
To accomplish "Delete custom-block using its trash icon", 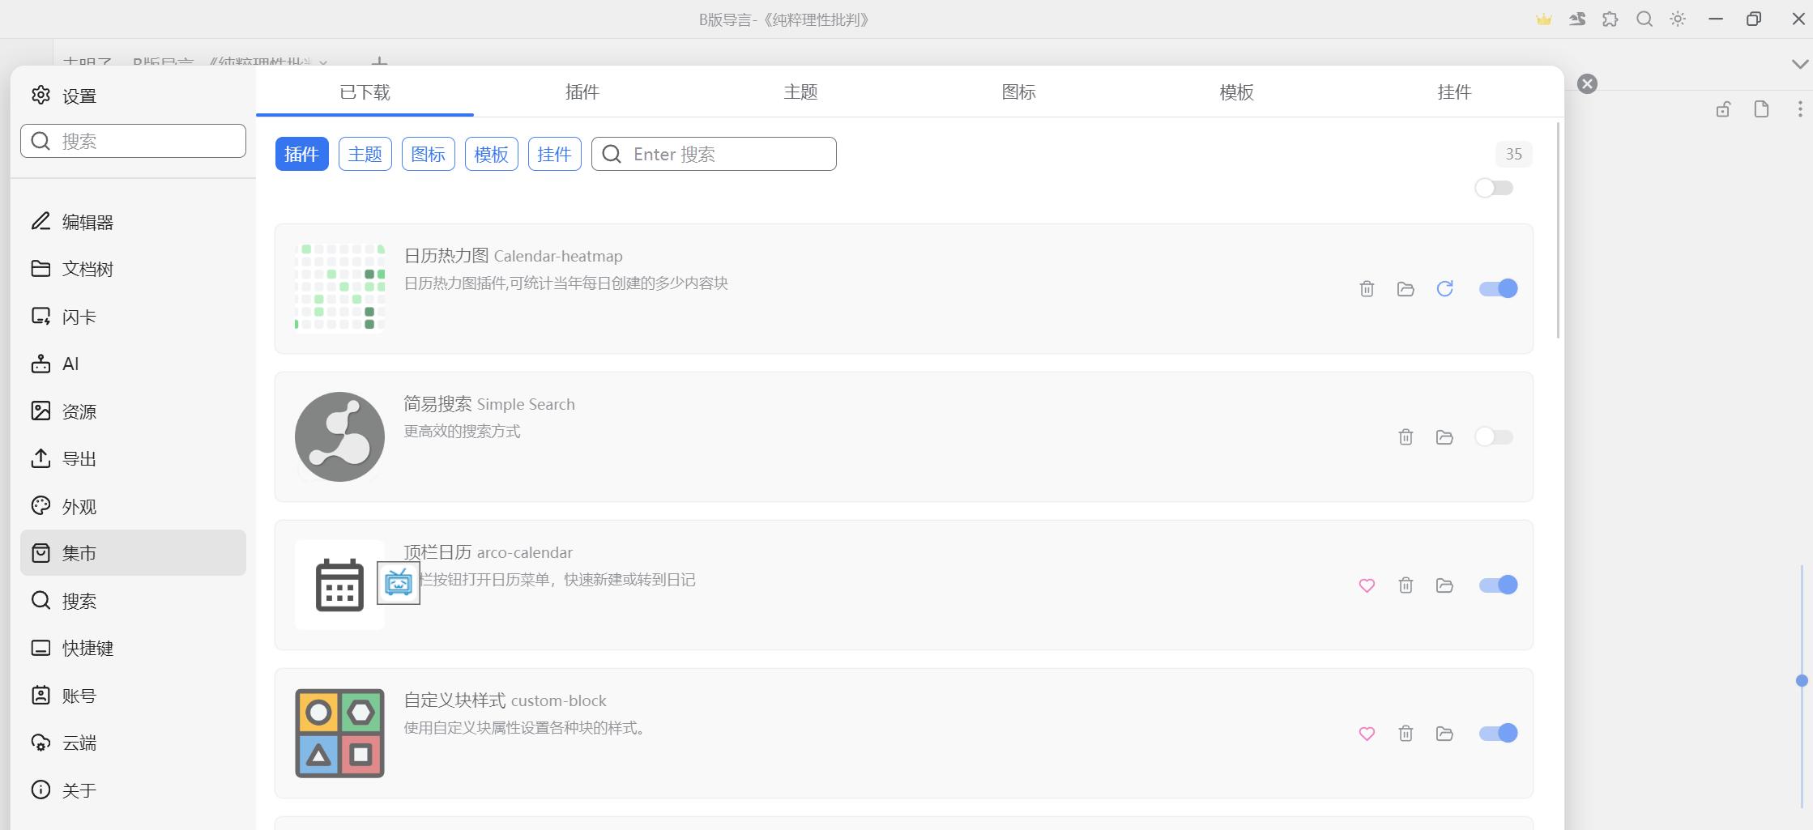I will 1406,734.
